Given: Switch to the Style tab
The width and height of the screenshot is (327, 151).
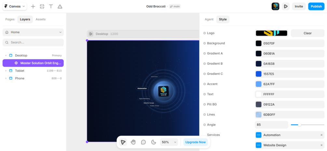Looking at the screenshot, I should pos(223,19).
